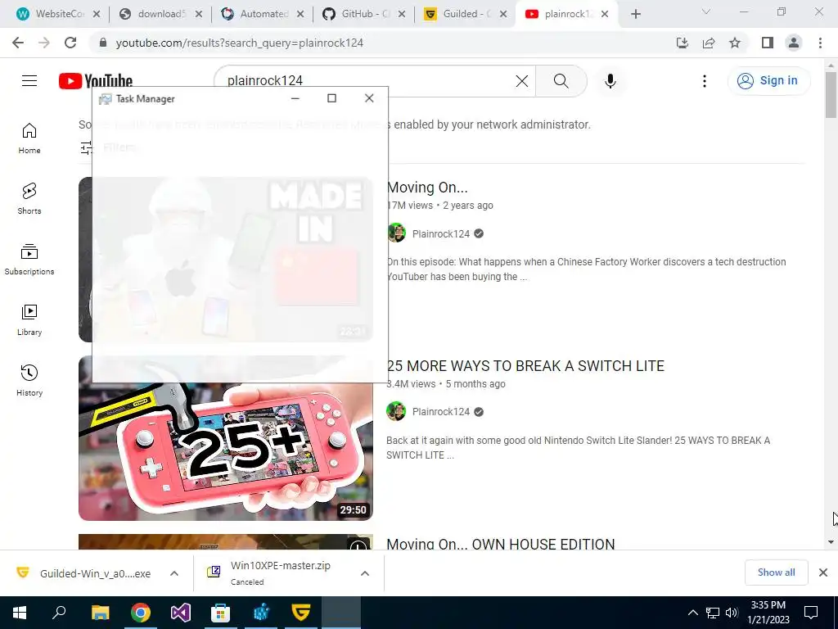The image size is (838, 629).
Task: Start voice search with the microphone
Action: coord(610,81)
